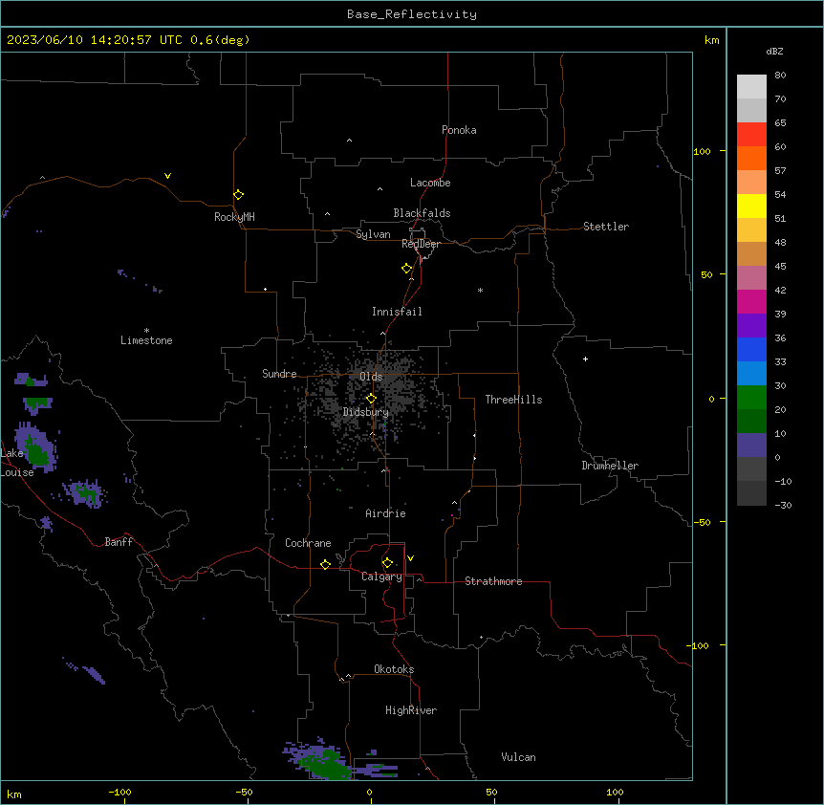The width and height of the screenshot is (824, 805).
Task: Select the Okotoks label
Action: pyautogui.click(x=394, y=669)
